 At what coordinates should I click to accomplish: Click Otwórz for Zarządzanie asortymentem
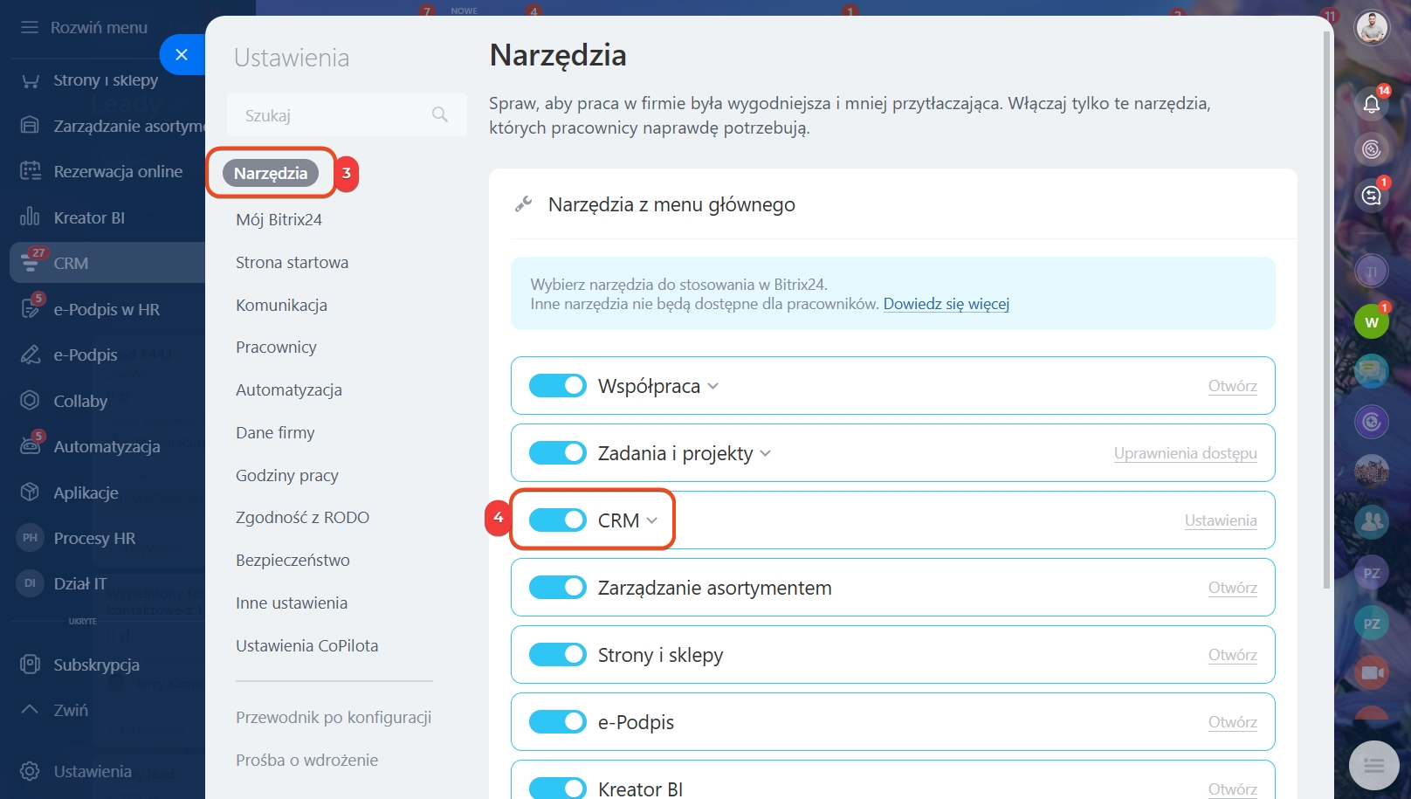point(1232,588)
